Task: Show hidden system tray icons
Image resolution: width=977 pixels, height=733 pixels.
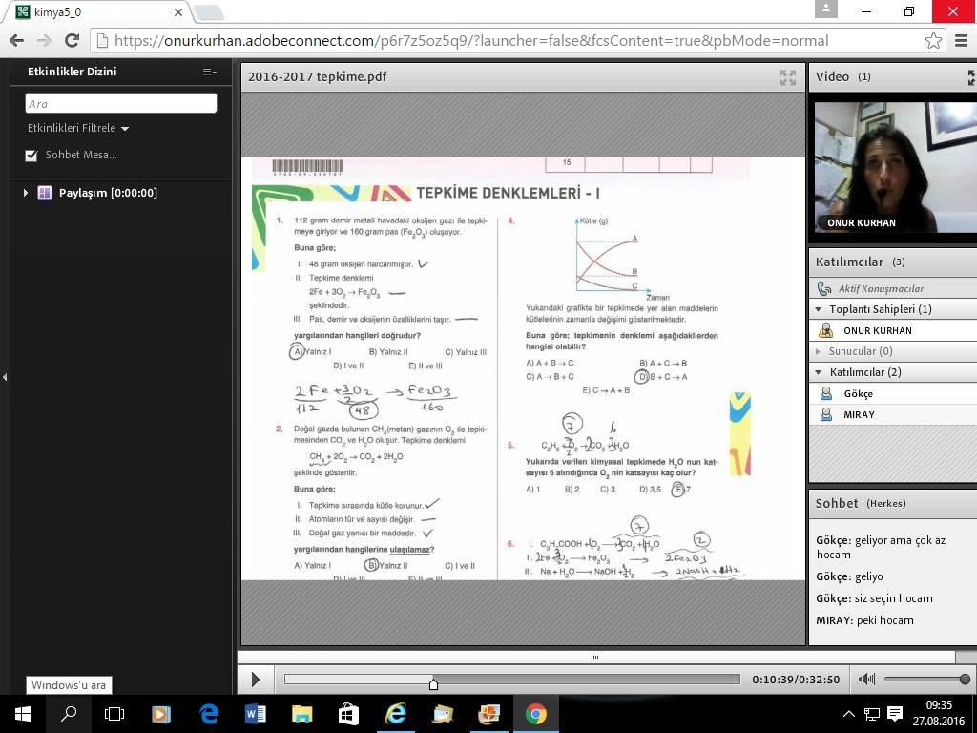Action: point(848,714)
